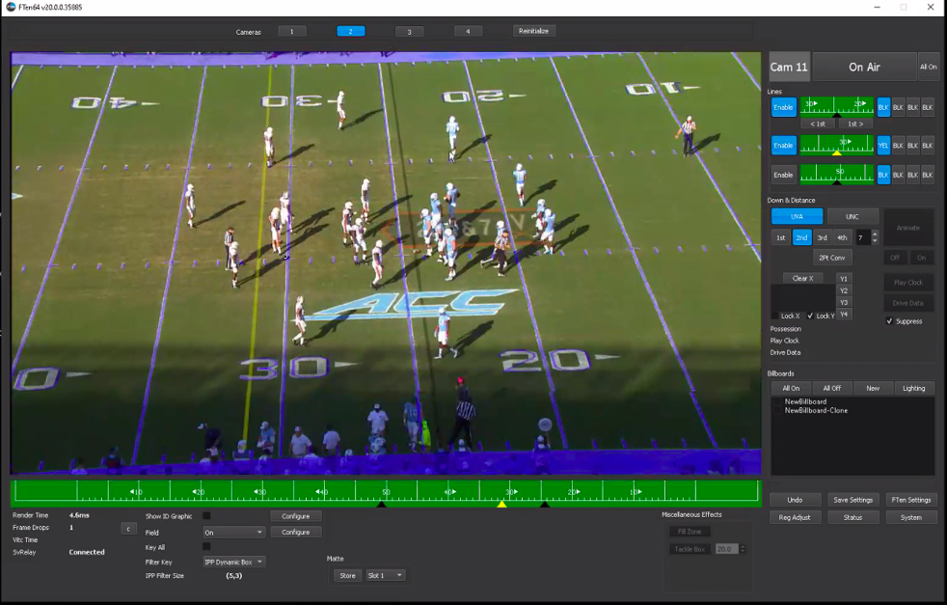Click the Undo button

pyautogui.click(x=795, y=500)
